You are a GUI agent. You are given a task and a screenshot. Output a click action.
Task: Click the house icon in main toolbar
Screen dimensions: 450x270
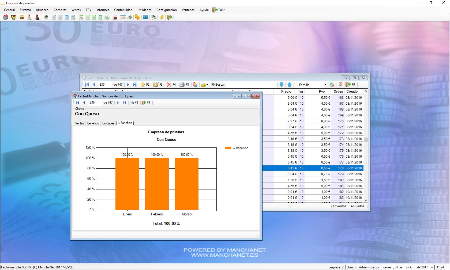pos(6,17)
